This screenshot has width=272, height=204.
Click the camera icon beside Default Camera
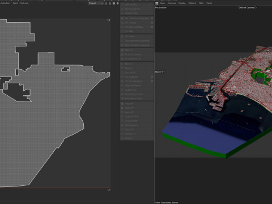pos(256,7)
